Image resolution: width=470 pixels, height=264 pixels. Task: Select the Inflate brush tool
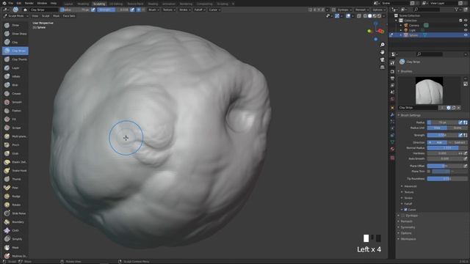[15, 76]
